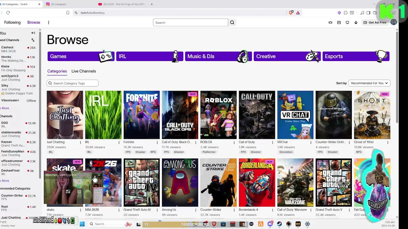The height and width of the screenshot is (229, 408).
Task: Switch to the LUCKI YouTube browser tab
Action: pyautogui.click(x=121, y=4)
